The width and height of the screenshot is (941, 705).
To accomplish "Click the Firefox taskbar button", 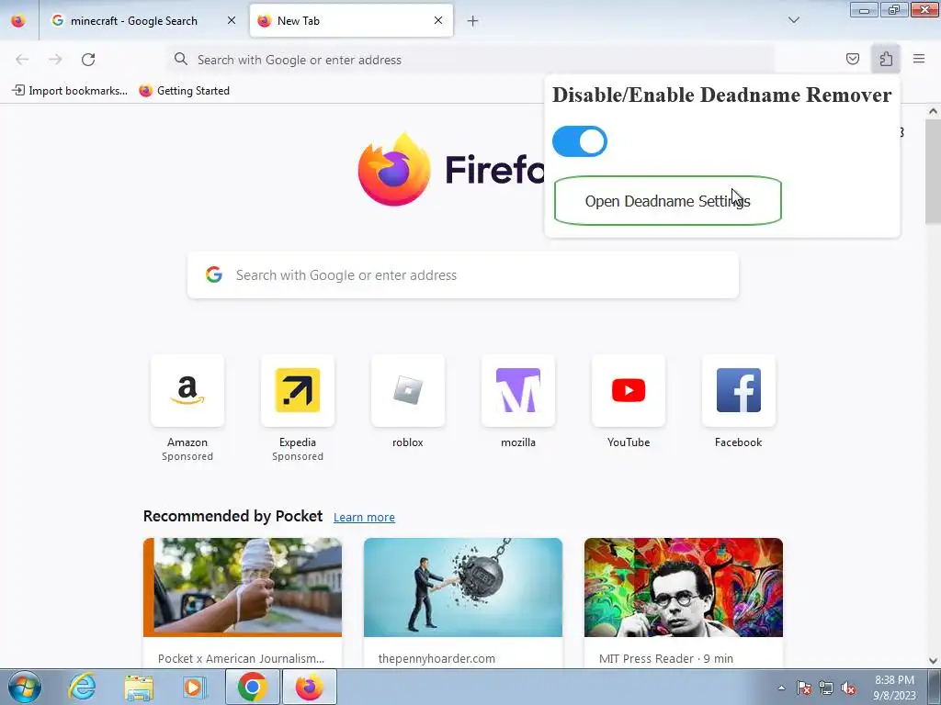I will [309, 687].
